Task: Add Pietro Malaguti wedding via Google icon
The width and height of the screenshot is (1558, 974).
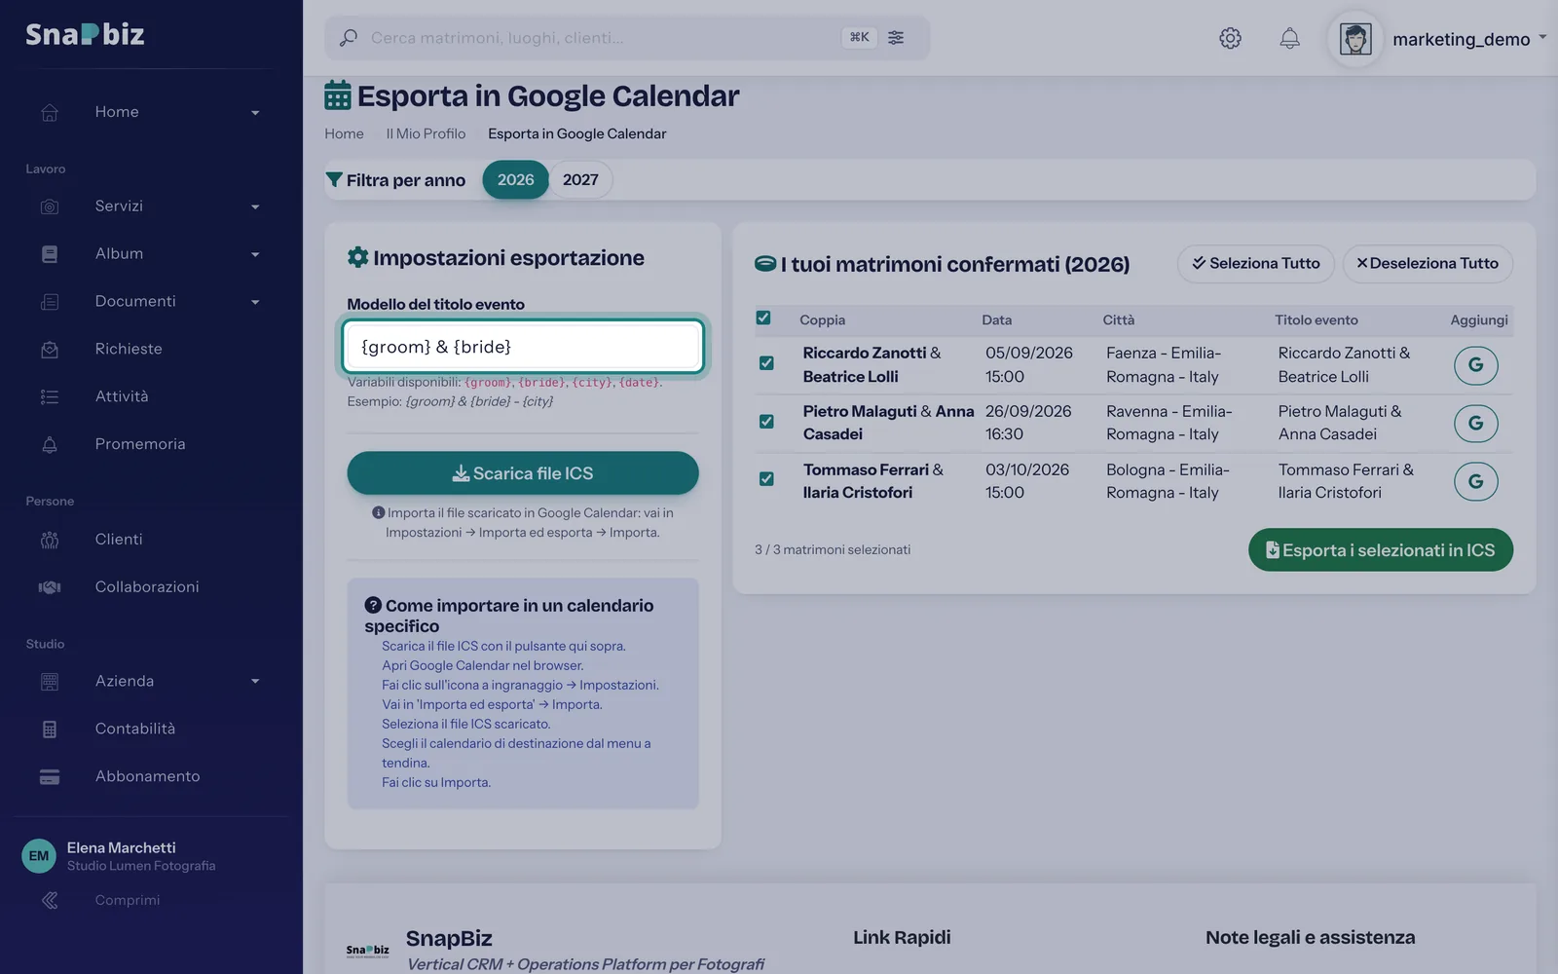Action: click(x=1475, y=423)
